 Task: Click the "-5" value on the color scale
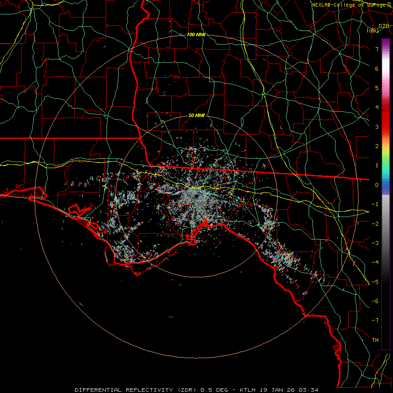(x=375, y=282)
